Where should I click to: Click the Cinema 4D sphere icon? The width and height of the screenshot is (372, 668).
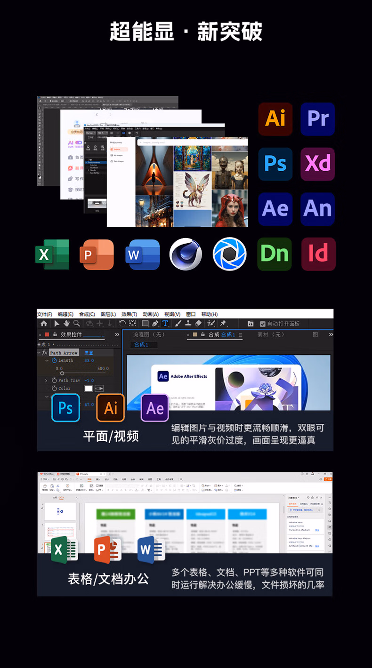click(186, 254)
